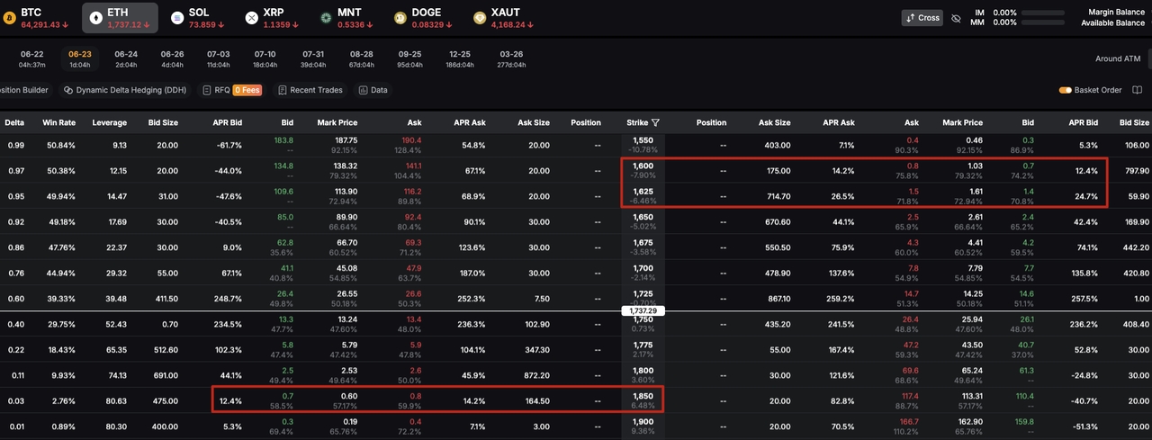This screenshot has width=1152, height=440.
Task: Select the 06-23 expiry tab
Action: (80, 58)
